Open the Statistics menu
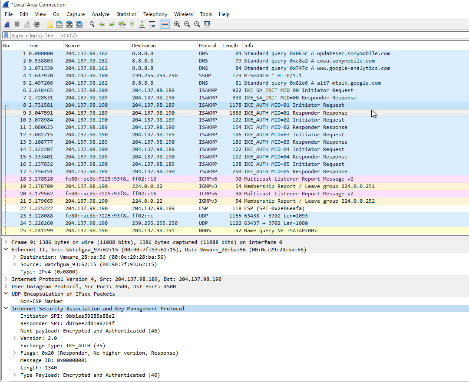 (126, 14)
